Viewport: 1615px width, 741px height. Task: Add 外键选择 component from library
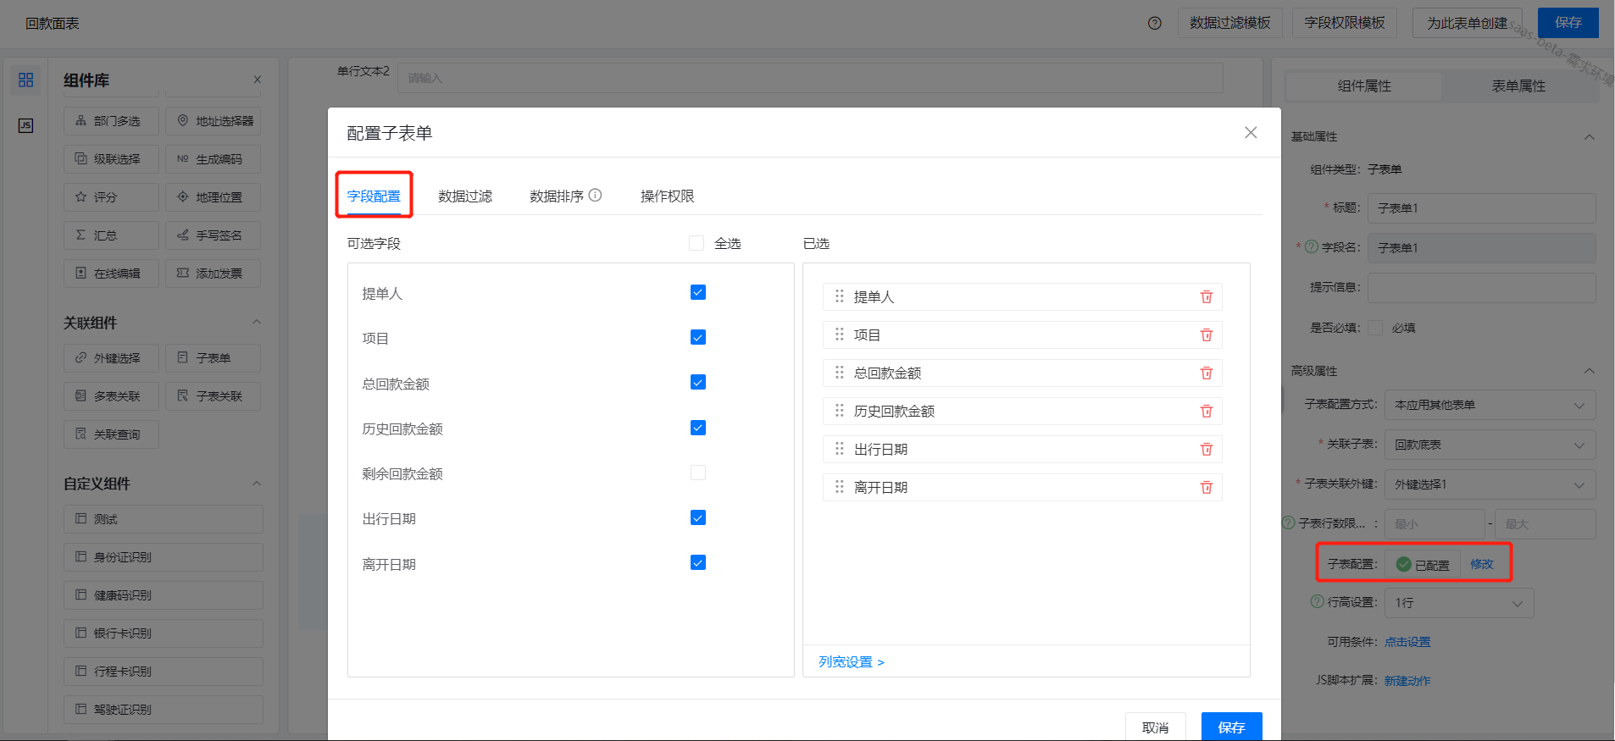point(111,358)
